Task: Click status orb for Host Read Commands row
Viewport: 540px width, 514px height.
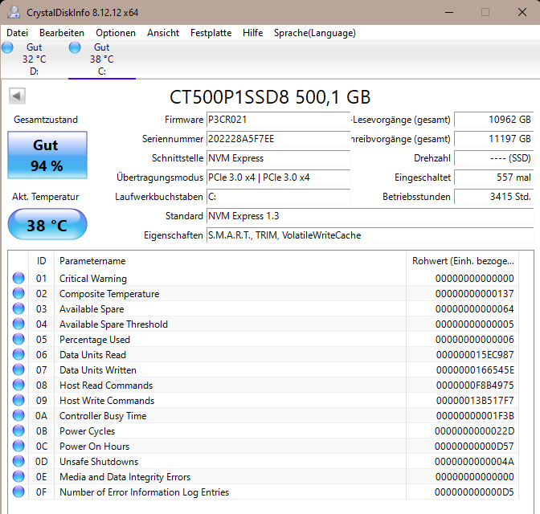Action: click(18, 385)
